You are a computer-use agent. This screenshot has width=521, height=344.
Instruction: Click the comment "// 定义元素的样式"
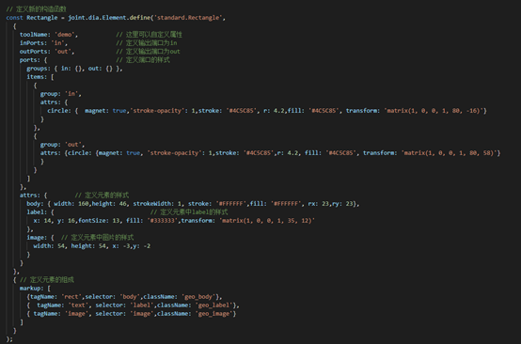102,195
